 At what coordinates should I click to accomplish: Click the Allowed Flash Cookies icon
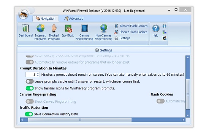(116, 26)
